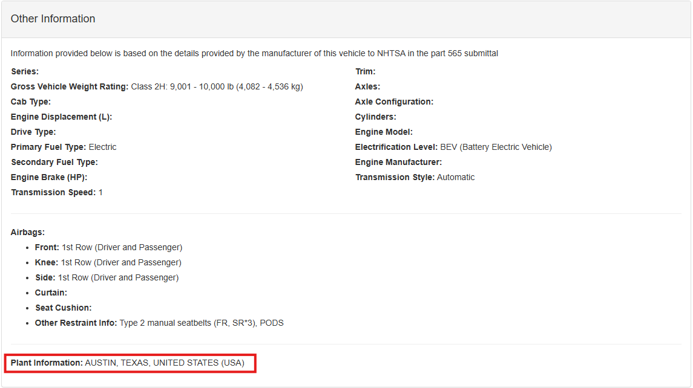Image resolution: width=693 pixels, height=388 pixels.
Task: Click the Curtain airbag label
Action: pos(51,293)
